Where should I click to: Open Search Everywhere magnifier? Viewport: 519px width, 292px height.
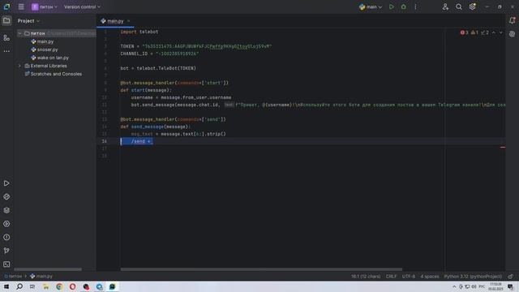pos(459,6)
